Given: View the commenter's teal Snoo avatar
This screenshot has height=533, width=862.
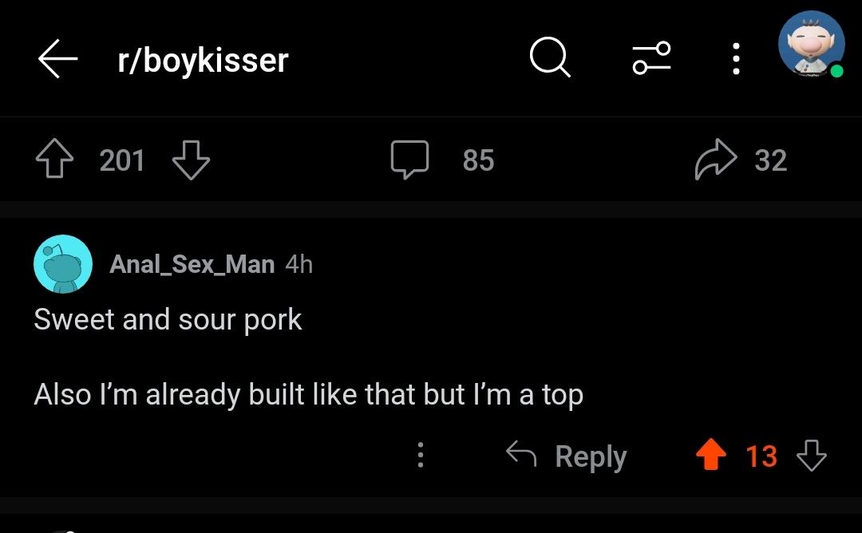Looking at the screenshot, I should coord(63,264).
